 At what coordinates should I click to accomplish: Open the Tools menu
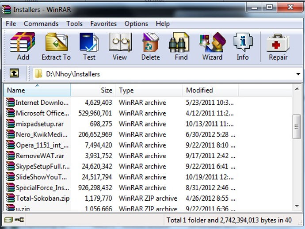coord(75,24)
